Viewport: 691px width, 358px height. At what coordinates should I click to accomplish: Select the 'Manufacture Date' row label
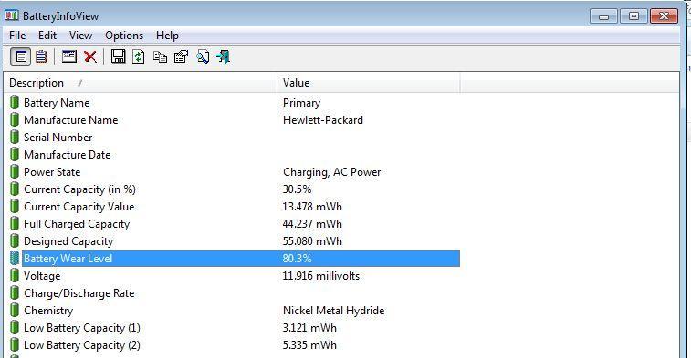(67, 154)
